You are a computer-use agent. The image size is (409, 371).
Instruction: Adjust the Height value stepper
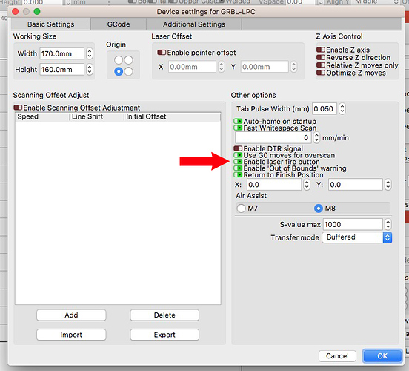pos(90,70)
